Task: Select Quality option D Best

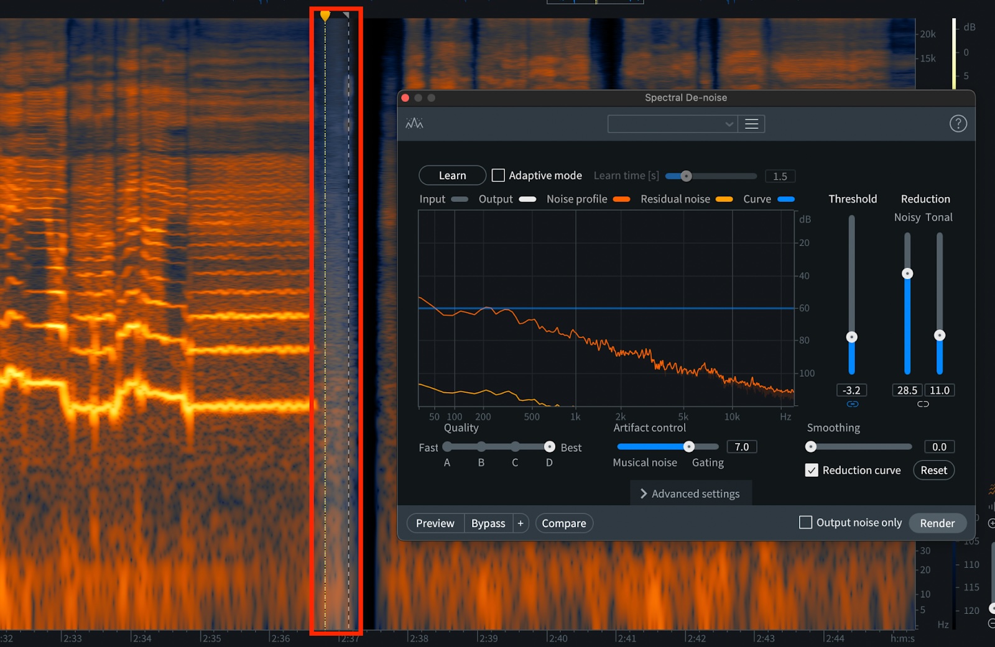Action: click(549, 447)
